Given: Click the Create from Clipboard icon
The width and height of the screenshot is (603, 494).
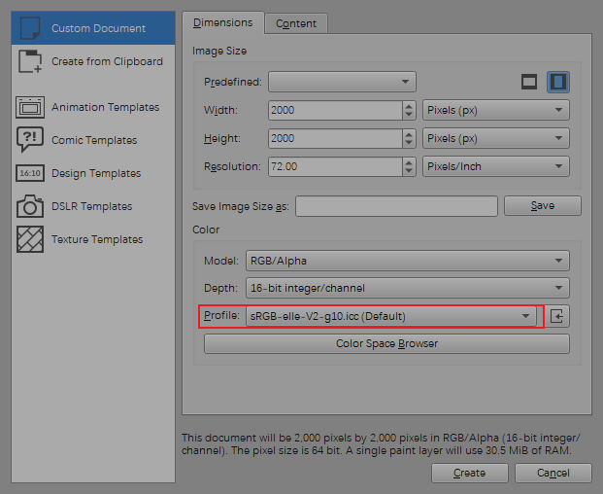Looking at the screenshot, I should pyautogui.click(x=30, y=61).
